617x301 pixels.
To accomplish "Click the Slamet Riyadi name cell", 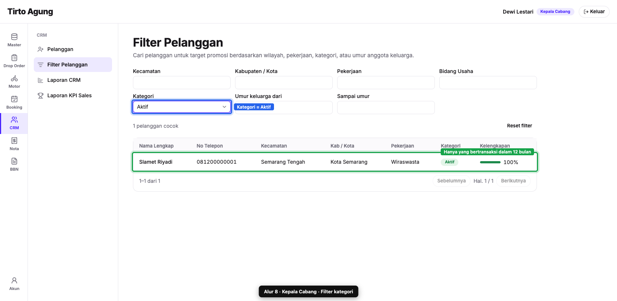I will coord(156,162).
